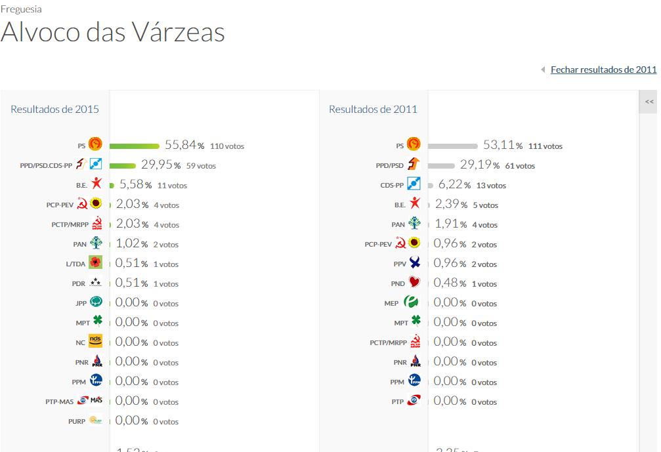Click the PND red heart logo
Screen dimensions: 661x452
point(414,283)
